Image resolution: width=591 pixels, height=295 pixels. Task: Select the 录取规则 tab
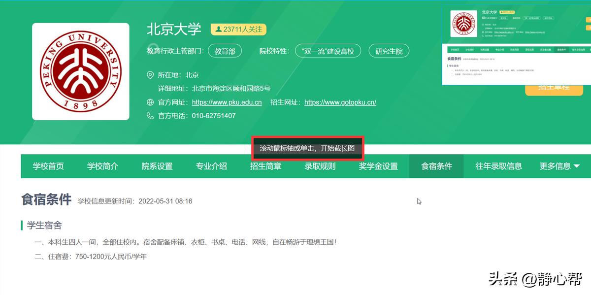coord(320,166)
